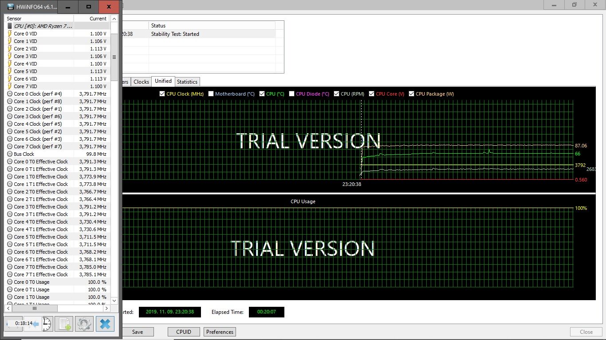Image resolution: width=606 pixels, height=340 pixels.
Task: Open the Statistics tab
Action: click(187, 82)
